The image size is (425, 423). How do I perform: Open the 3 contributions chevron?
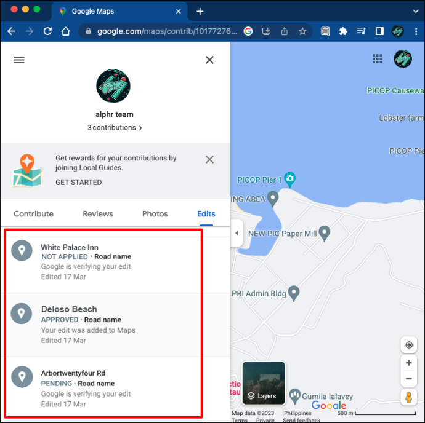[x=140, y=128]
